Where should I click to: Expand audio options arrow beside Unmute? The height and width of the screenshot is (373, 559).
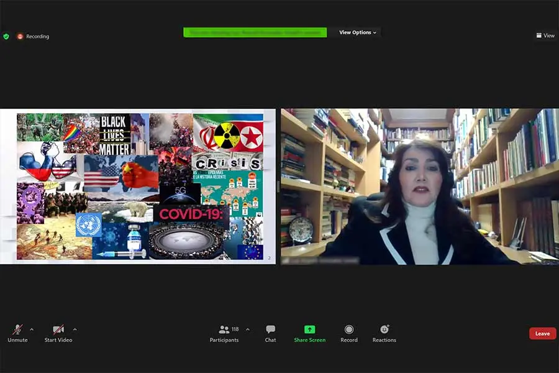tap(32, 329)
